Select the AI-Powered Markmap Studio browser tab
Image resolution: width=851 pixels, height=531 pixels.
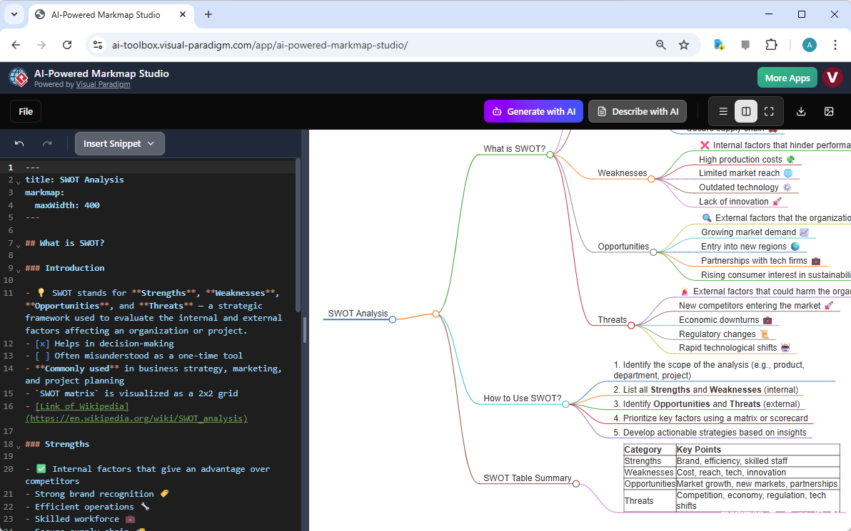107,14
